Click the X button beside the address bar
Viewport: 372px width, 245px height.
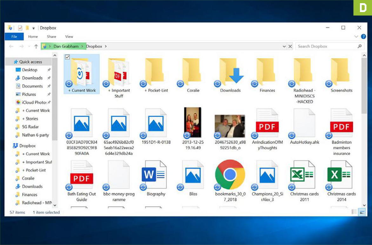(x=290, y=47)
